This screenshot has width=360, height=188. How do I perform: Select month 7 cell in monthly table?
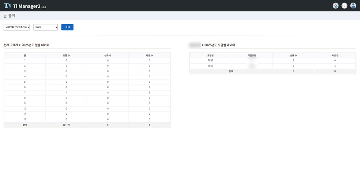(25, 93)
